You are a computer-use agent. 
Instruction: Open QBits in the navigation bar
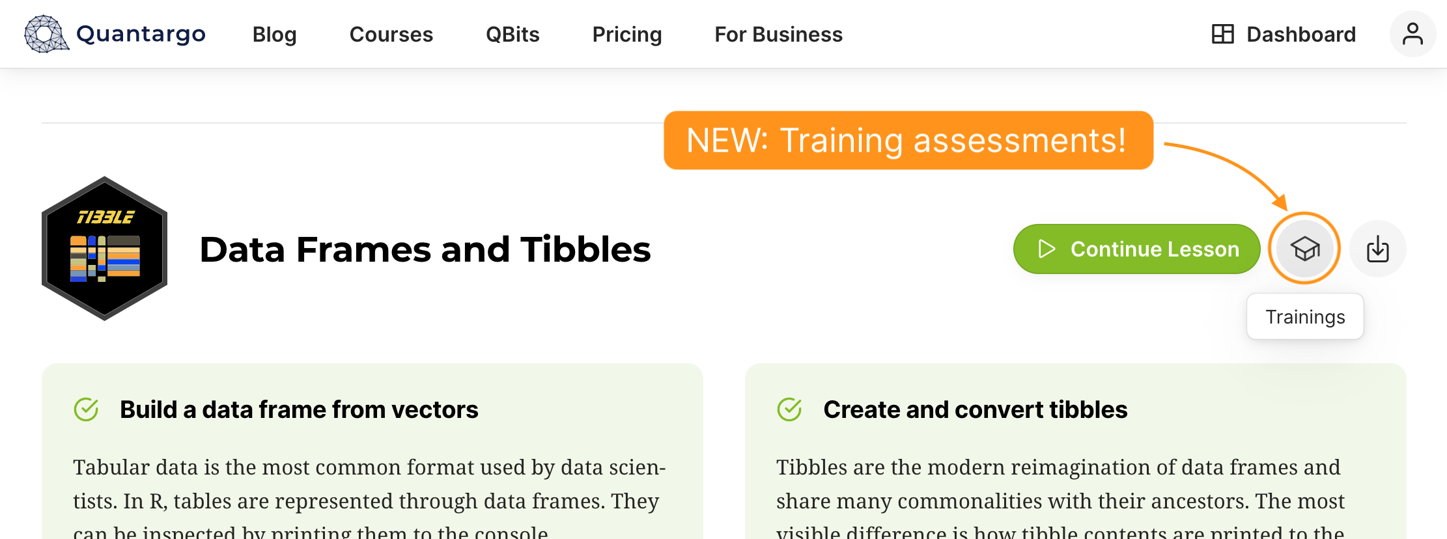coord(513,34)
